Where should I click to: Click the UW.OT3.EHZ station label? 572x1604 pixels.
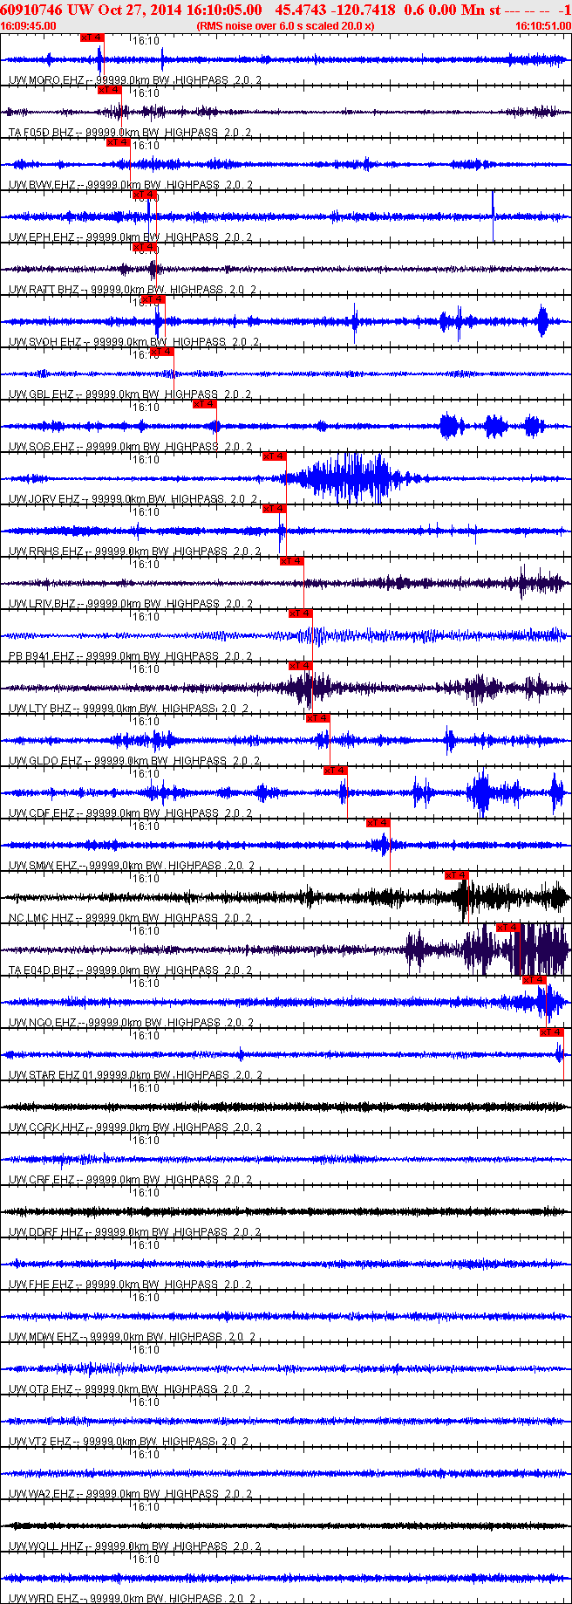pos(130,1389)
